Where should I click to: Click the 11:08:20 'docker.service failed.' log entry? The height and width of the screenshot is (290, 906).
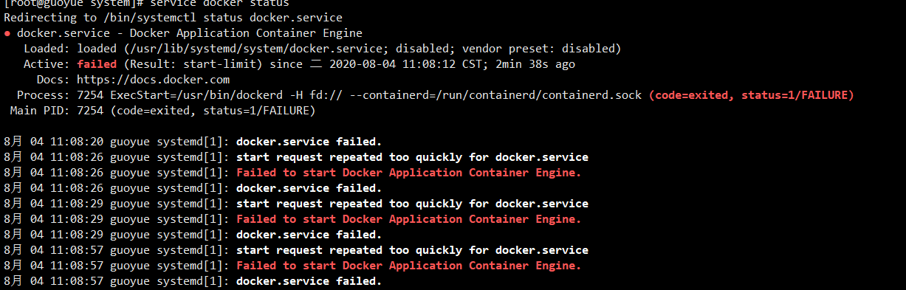point(193,142)
